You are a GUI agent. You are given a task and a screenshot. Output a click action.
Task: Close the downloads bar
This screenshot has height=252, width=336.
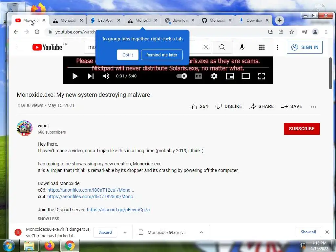point(327,232)
